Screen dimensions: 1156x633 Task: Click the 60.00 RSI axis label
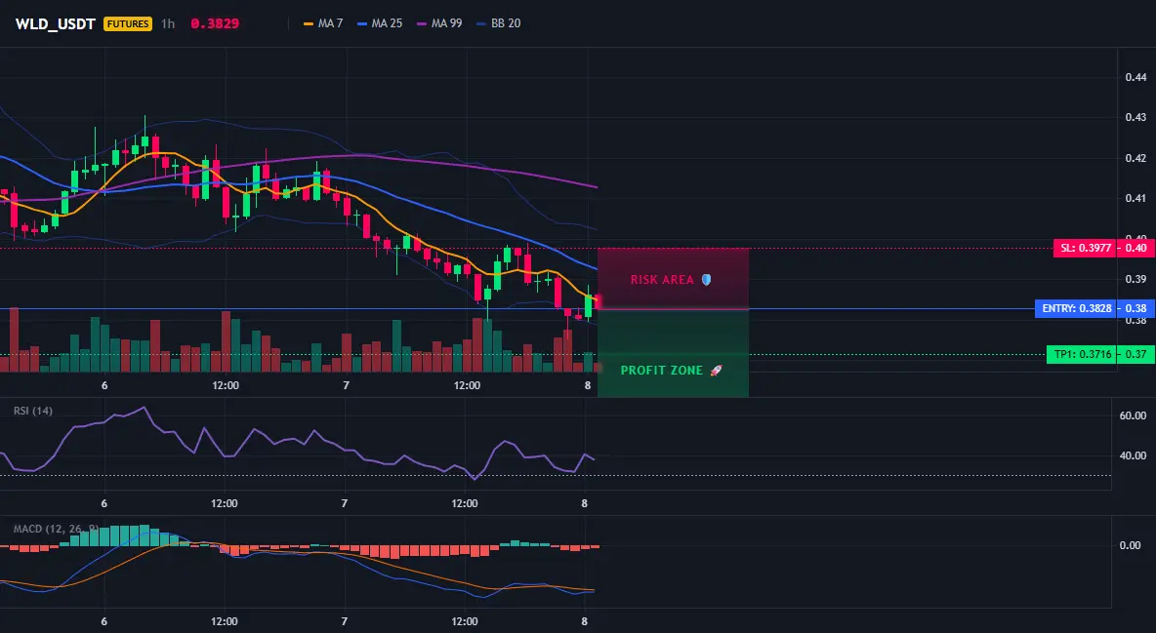(1133, 415)
